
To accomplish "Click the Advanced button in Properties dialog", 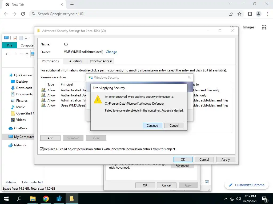I will point(182,166).
